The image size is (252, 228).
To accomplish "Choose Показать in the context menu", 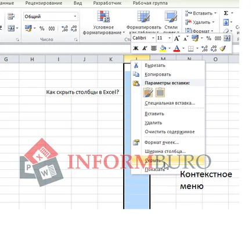I will coord(155,169).
